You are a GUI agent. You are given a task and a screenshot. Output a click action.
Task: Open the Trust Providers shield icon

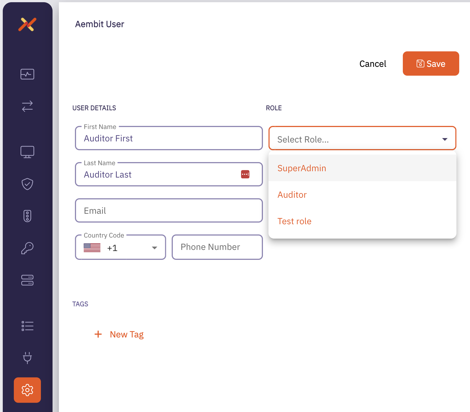(27, 184)
